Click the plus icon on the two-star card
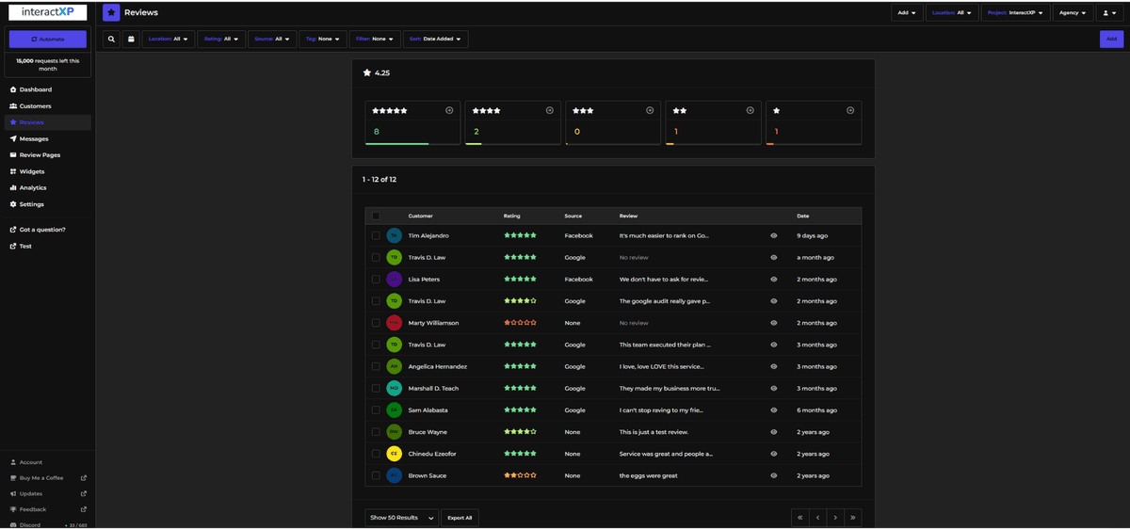 click(x=751, y=110)
